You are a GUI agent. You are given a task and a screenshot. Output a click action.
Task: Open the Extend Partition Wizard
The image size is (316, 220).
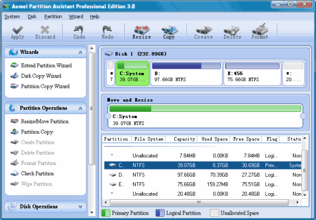(46, 65)
